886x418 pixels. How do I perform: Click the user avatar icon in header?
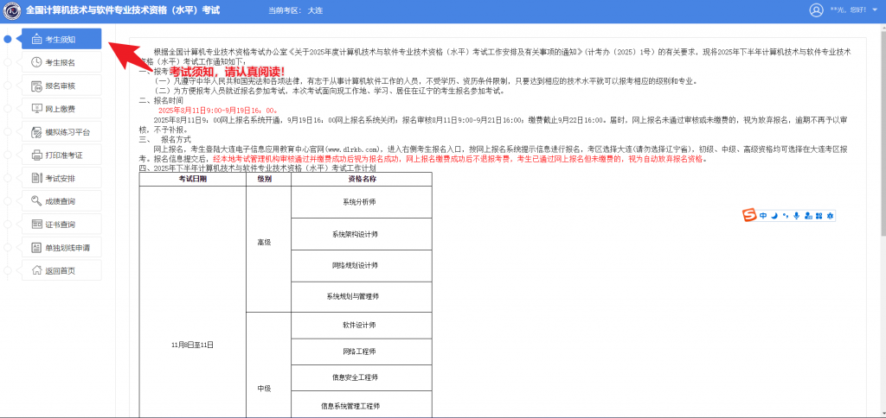click(x=816, y=10)
